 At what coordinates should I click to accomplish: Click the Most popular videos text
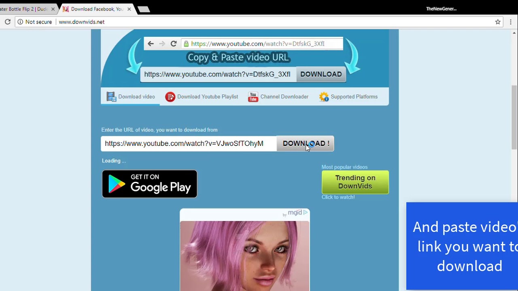point(344,167)
